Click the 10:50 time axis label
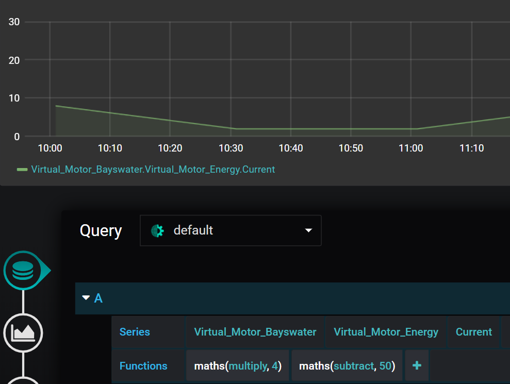 click(x=351, y=148)
